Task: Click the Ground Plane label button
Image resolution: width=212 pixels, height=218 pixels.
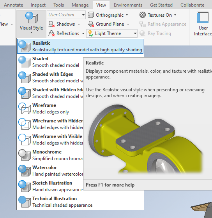Action: (x=110, y=24)
